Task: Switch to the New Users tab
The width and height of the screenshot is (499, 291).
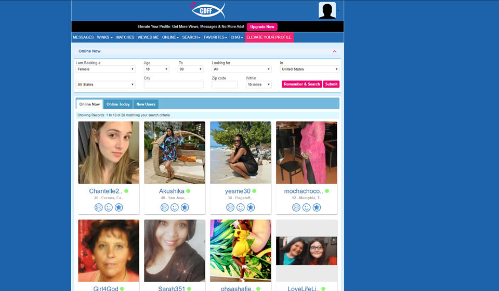Action: [146, 104]
